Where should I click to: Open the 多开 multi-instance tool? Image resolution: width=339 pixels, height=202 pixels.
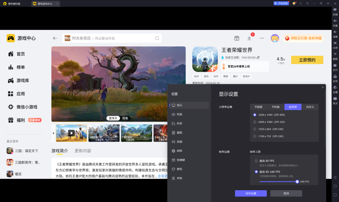(335, 67)
